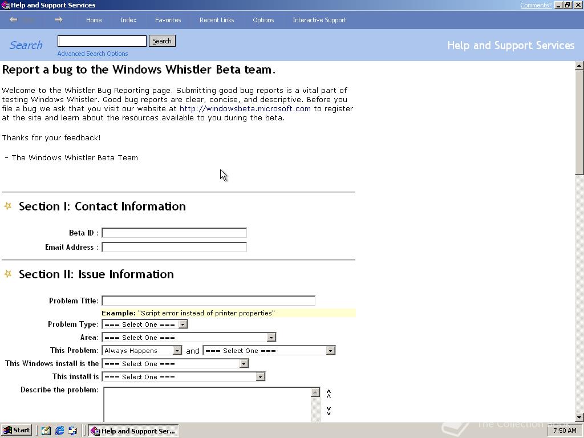This screenshot has height=438, width=584.
Task: Click the Search button
Action: click(162, 41)
